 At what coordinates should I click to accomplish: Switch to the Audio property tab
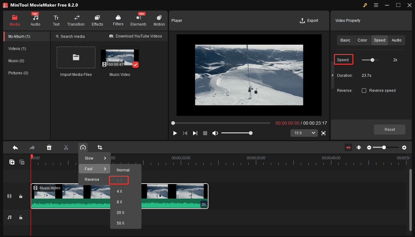(397, 40)
